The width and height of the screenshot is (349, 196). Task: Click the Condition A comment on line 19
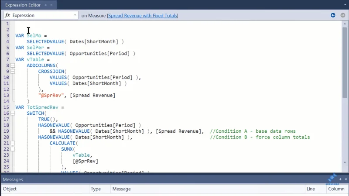253,131
